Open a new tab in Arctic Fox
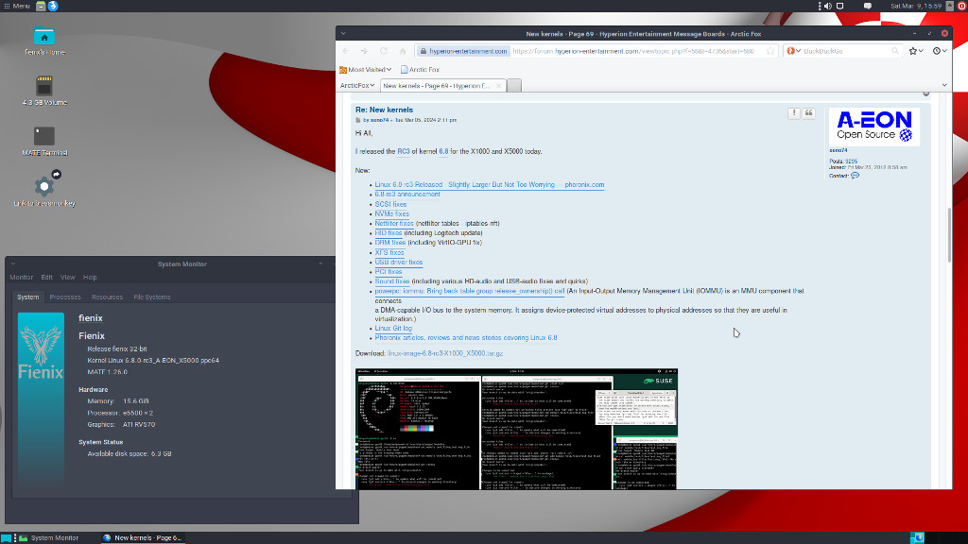This screenshot has height=544, width=968. tap(514, 86)
